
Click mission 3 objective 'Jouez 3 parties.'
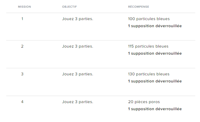(77, 74)
